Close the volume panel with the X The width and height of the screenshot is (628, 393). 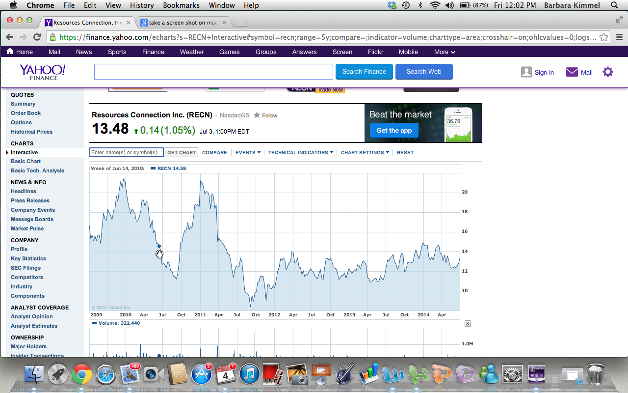click(468, 323)
